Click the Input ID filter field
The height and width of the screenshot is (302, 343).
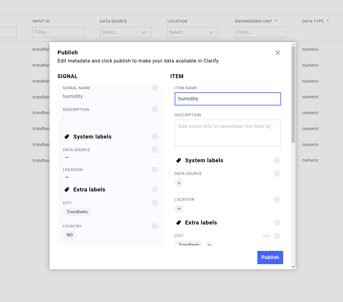pos(58,32)
